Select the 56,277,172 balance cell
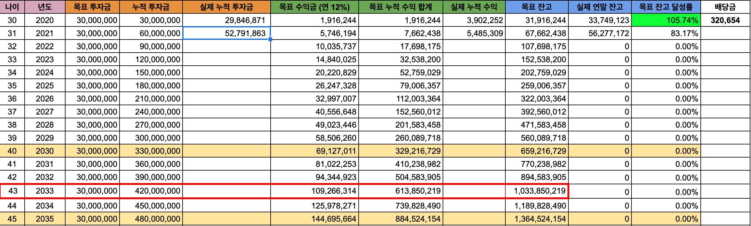Viewport: 751px width, 226px height. (600, 33)
